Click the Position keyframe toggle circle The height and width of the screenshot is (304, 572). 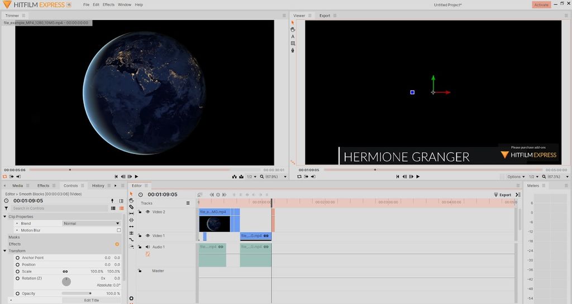pos(17,264)
